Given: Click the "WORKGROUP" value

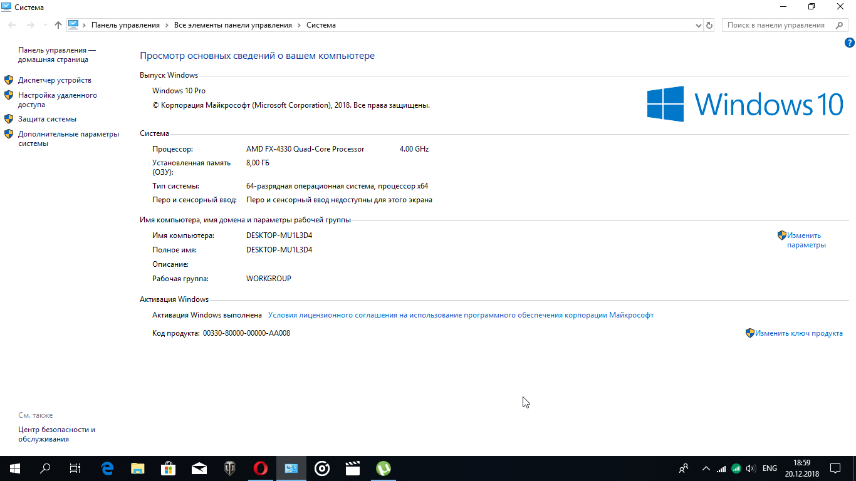Looking at the screenshot, I should (x=269, y=279).
